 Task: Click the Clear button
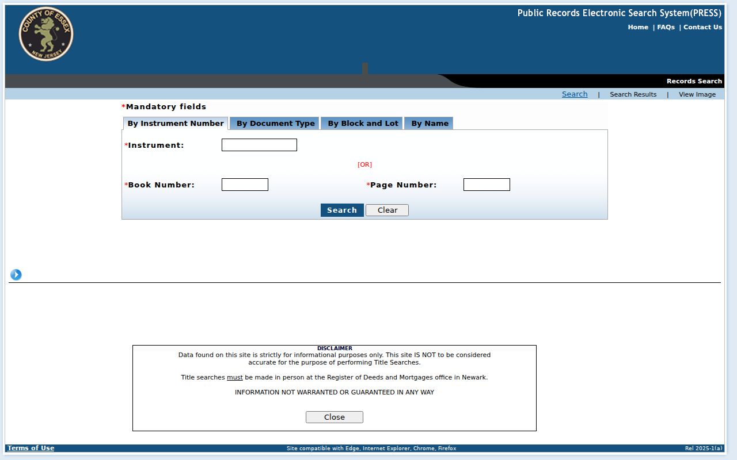pos(387,210)
